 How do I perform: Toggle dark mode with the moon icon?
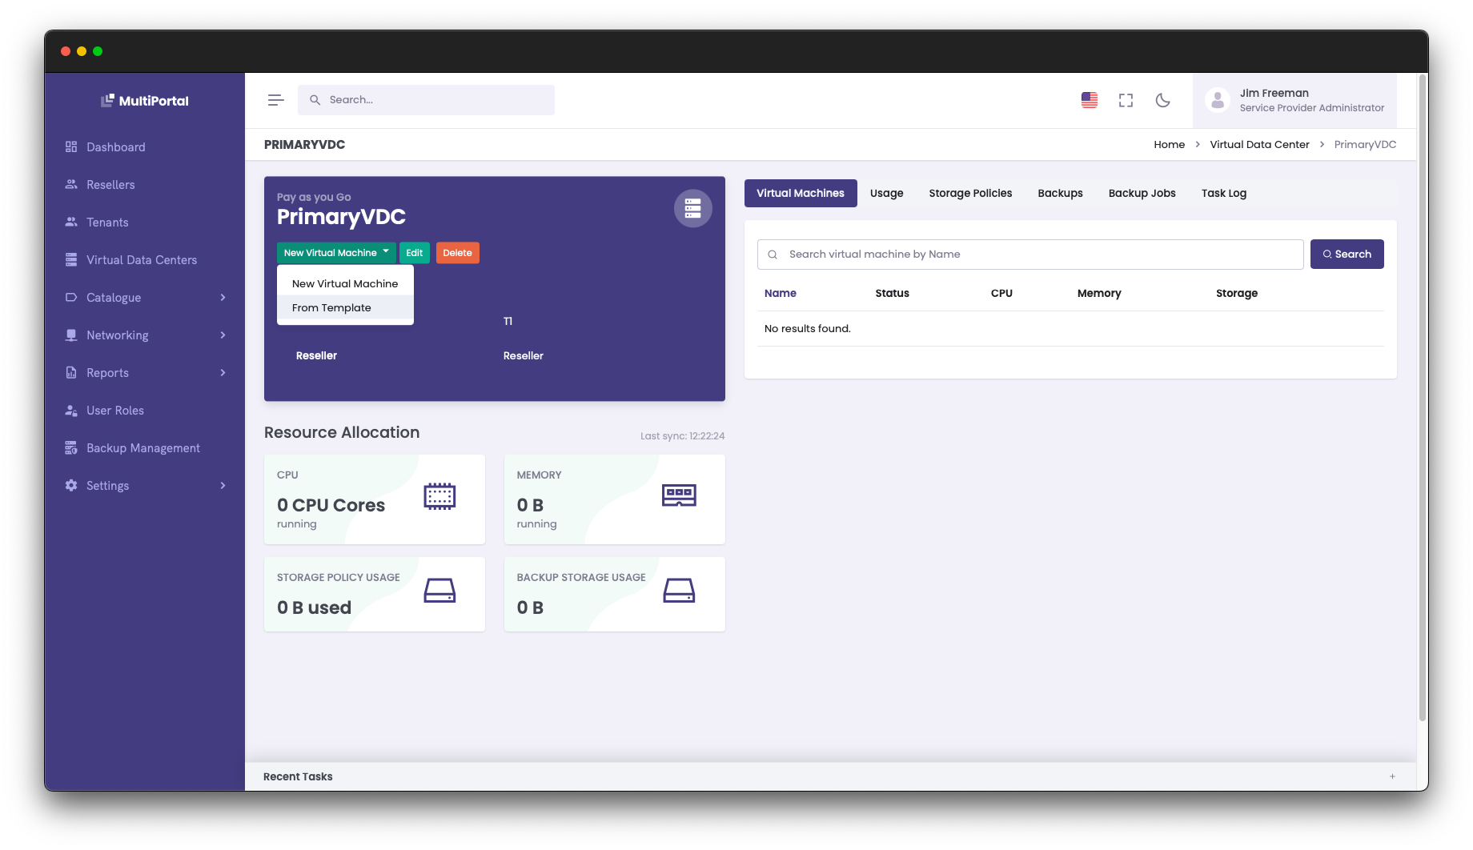[1162, 100]
